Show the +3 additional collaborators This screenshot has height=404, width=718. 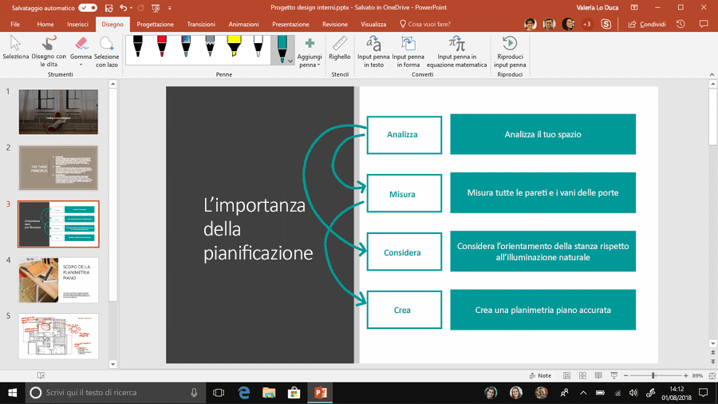pyautogui.click(x=586, y=24)
